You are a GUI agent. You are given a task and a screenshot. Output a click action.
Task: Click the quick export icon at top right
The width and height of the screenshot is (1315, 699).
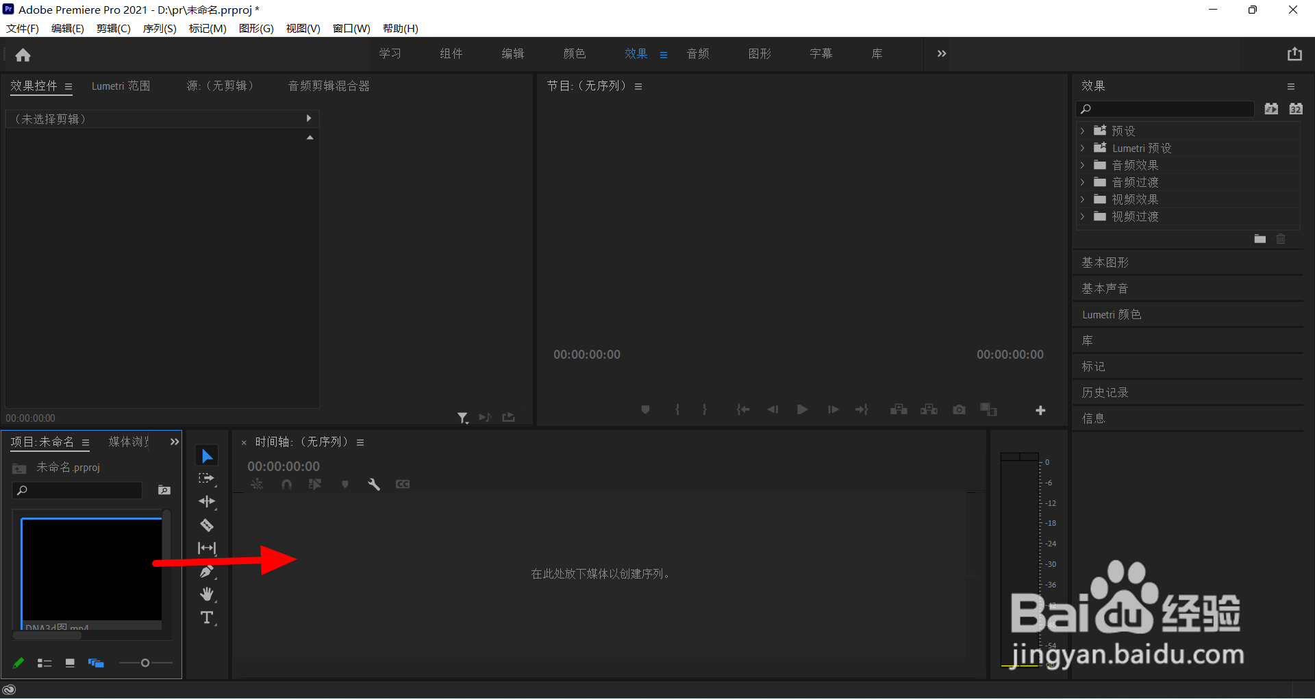pos(1294,54)
